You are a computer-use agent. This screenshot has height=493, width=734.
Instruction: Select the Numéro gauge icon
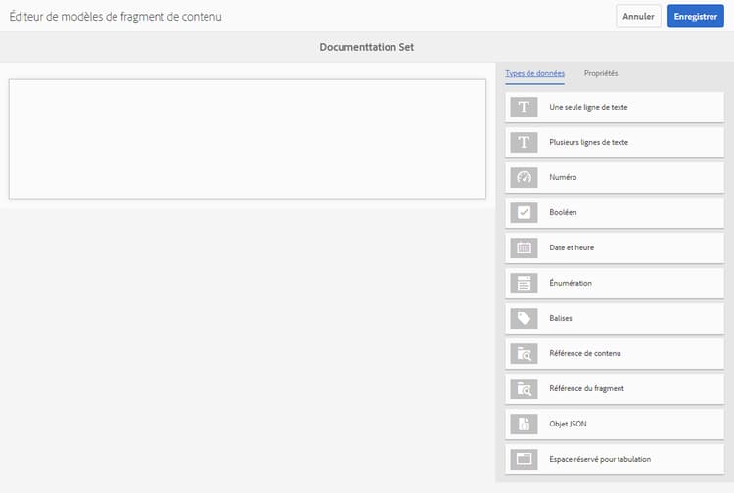pyautogui.click(x=524, y=177)
